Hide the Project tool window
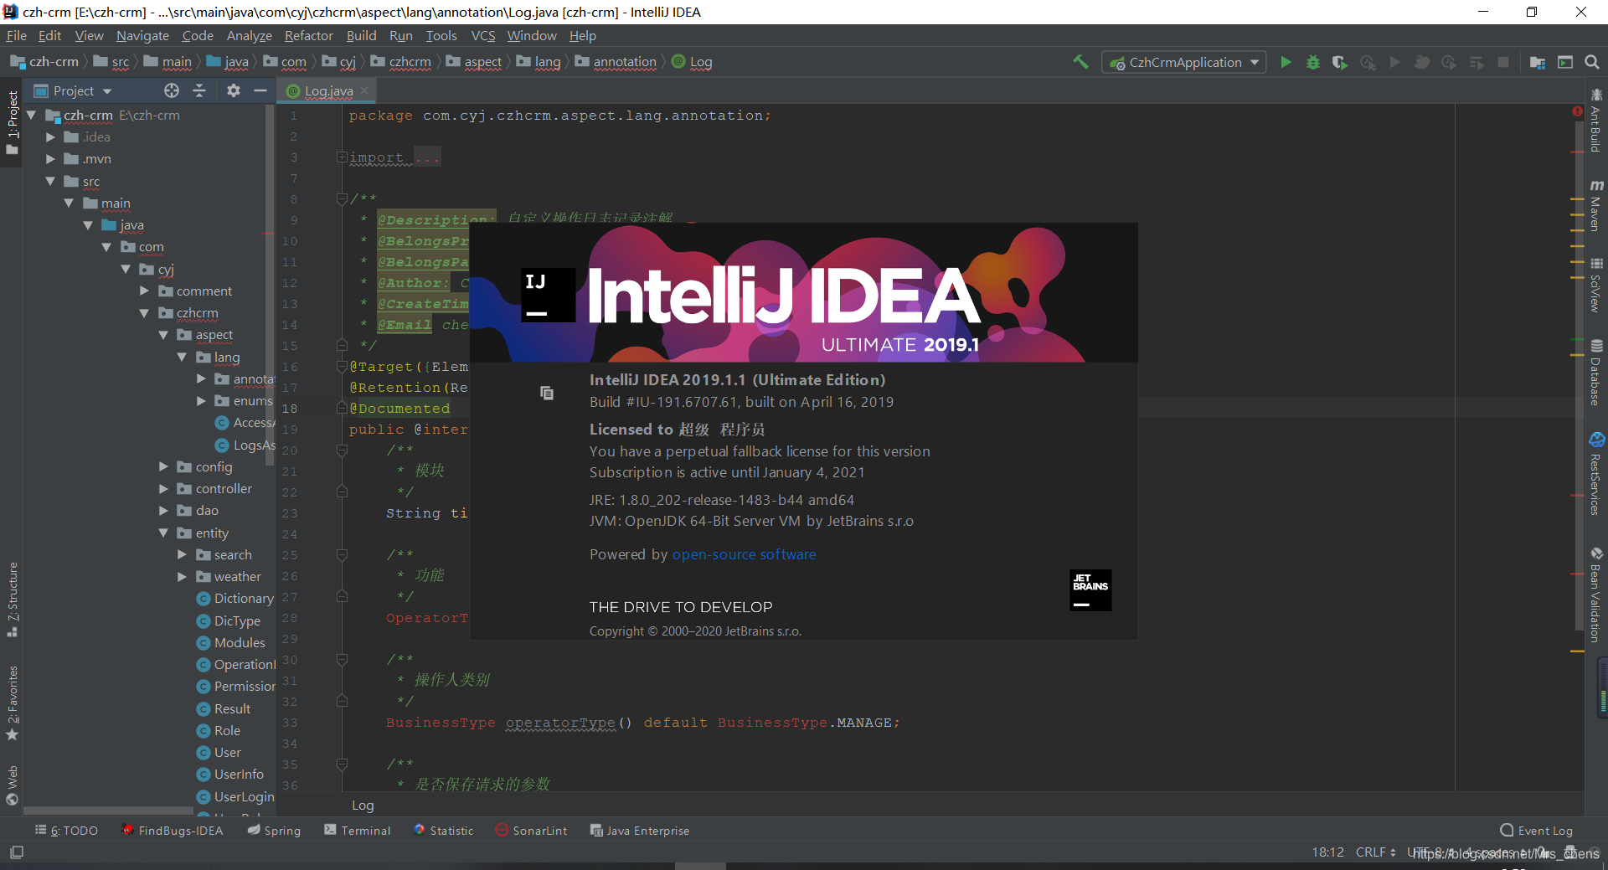 pos(260,90)
